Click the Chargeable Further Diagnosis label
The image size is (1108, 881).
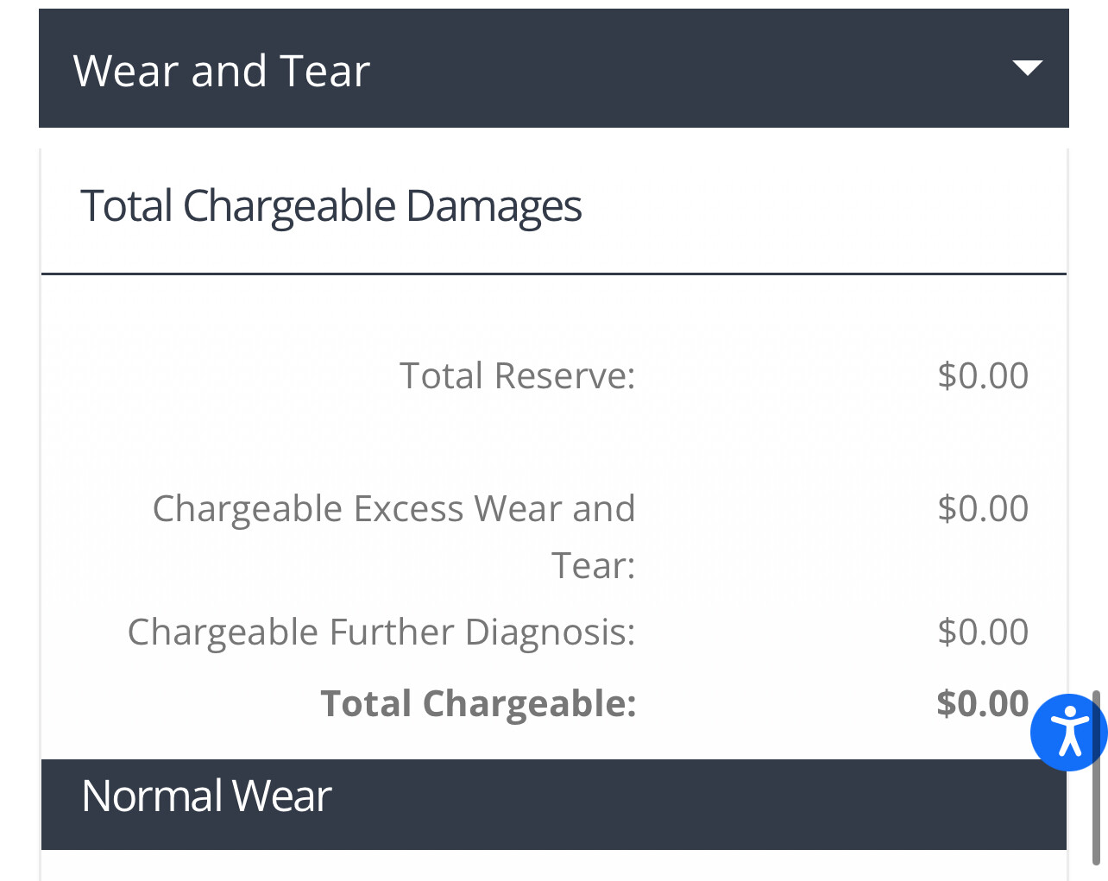pos(381,632)
